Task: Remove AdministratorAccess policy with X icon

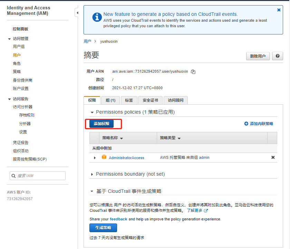Action: tap(273, 157)
